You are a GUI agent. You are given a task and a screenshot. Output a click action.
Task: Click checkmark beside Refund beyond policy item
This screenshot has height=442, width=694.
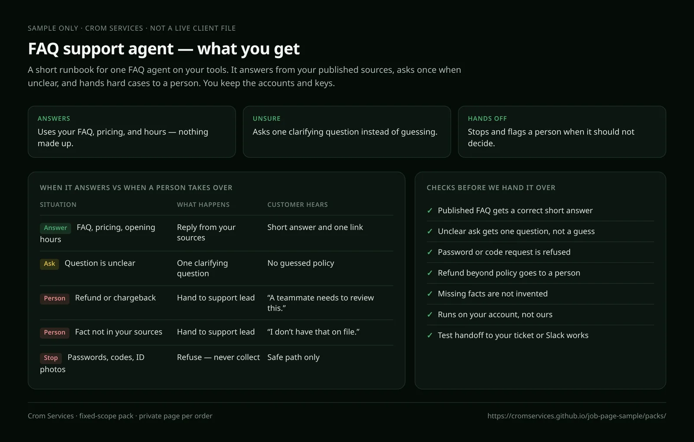(x=430, y=273)
